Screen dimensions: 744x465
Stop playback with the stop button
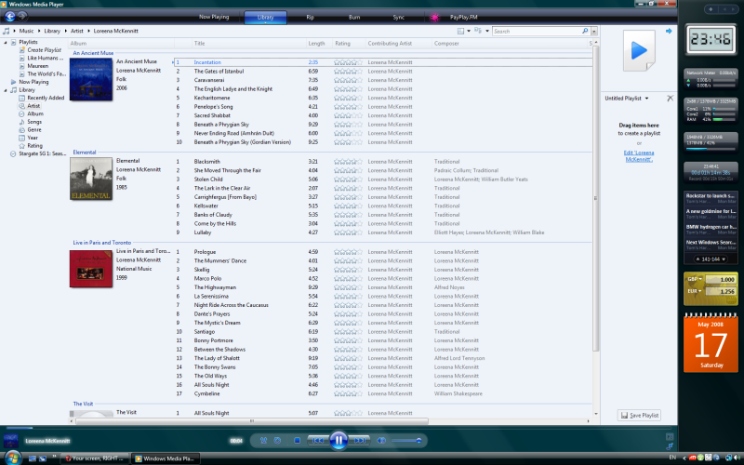[x=297, y=440]
